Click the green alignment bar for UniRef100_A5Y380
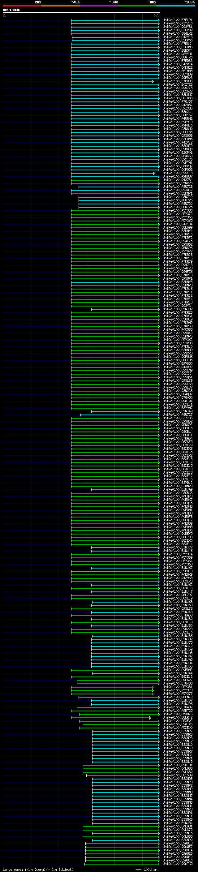This screenshot has width=198, height=872. click(115, 211)
